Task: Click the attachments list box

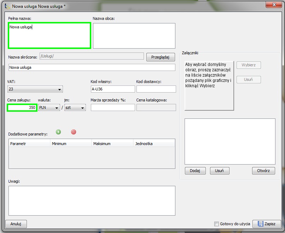Action: click(x=230, y=142)
